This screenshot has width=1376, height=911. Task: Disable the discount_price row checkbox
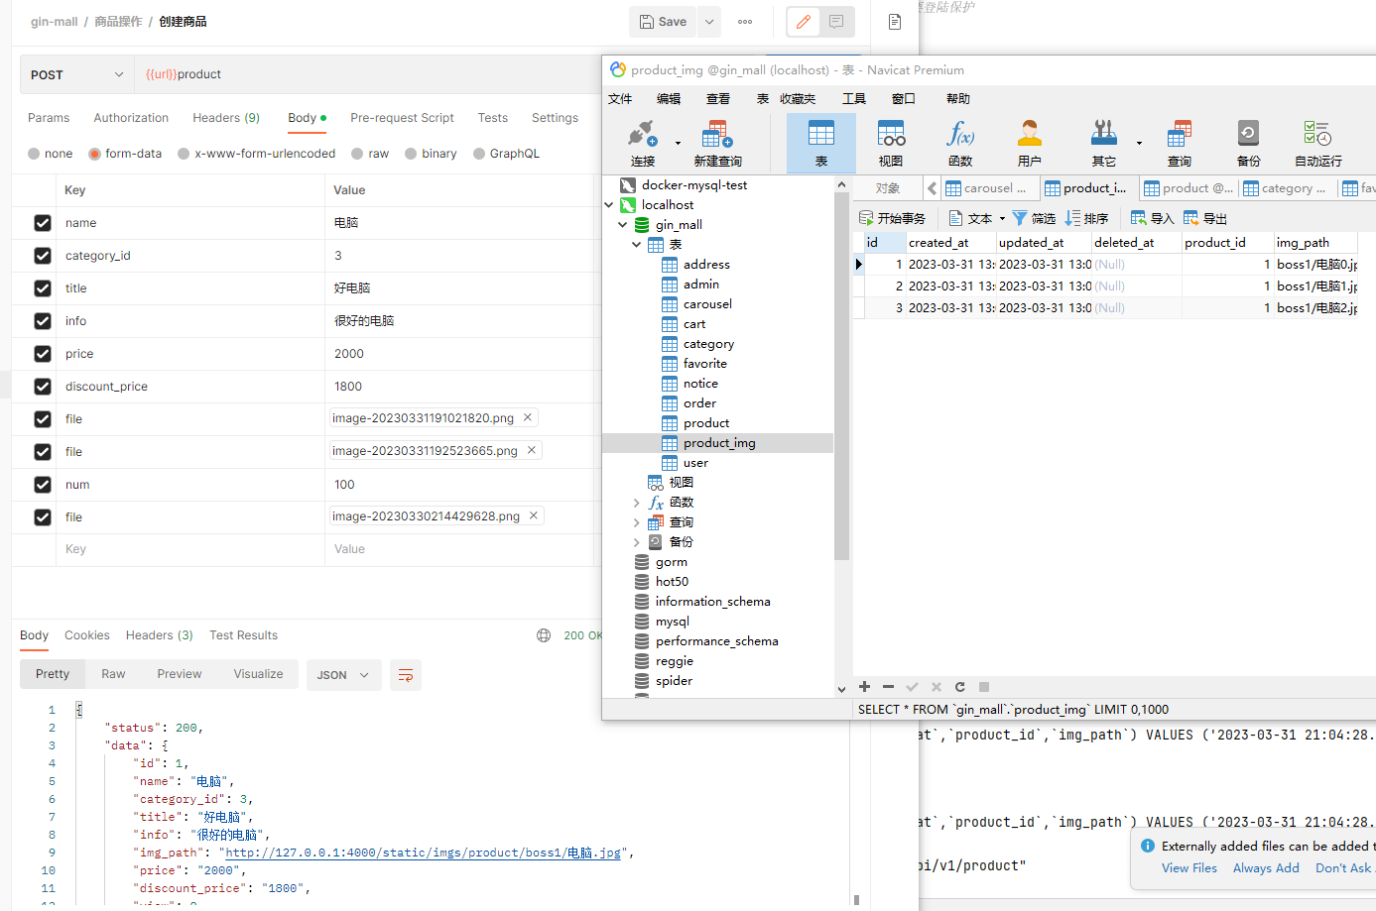[x=43, y=387]
